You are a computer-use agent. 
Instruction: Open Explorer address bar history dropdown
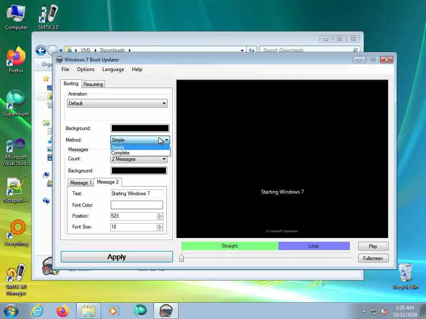(242, 50)
